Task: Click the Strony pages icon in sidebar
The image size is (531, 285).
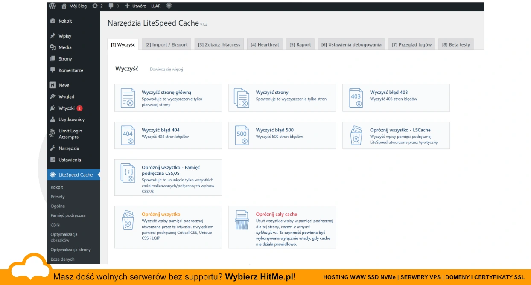Action: pos(53,59)
